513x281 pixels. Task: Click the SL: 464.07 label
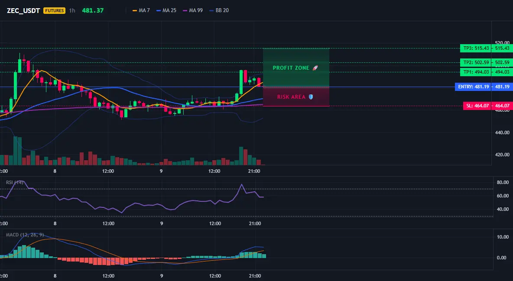pos(477,106)
